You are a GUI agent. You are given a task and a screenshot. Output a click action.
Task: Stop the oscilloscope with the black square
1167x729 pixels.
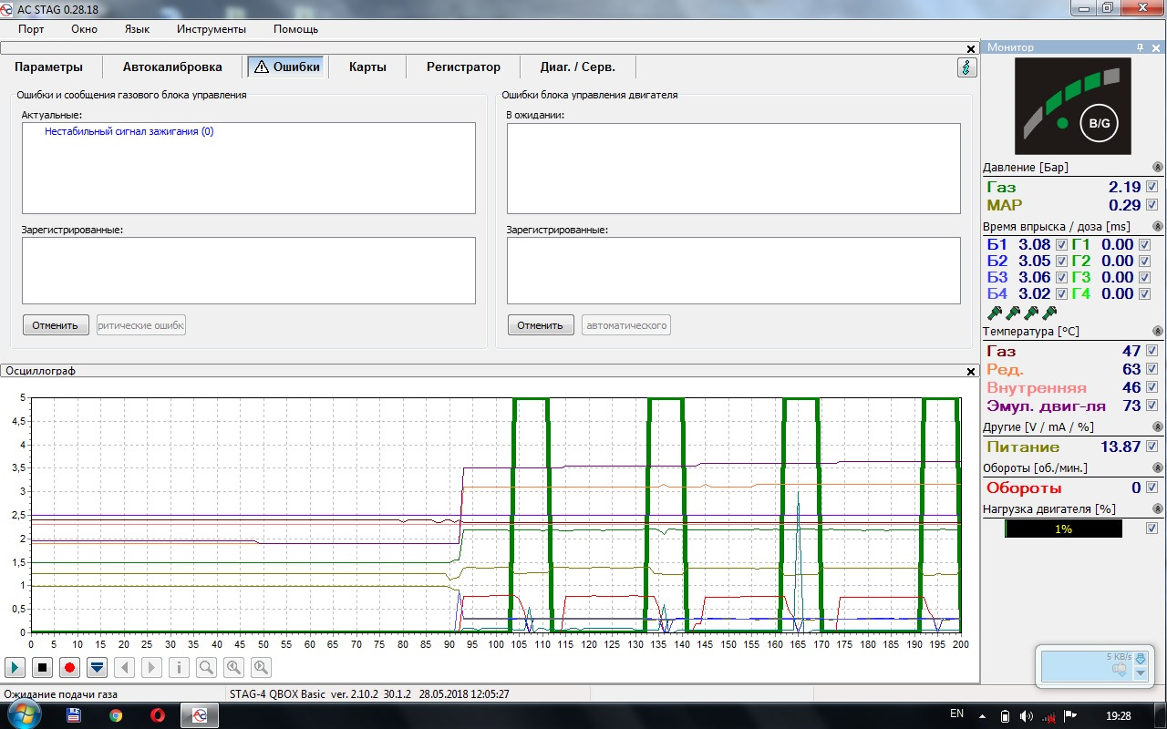(42, 668)
